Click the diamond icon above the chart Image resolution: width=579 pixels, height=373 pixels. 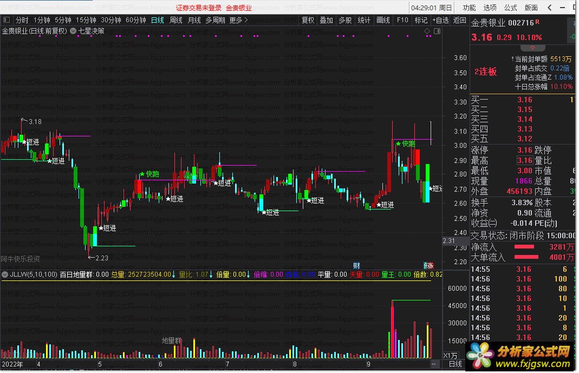point(427,31)
